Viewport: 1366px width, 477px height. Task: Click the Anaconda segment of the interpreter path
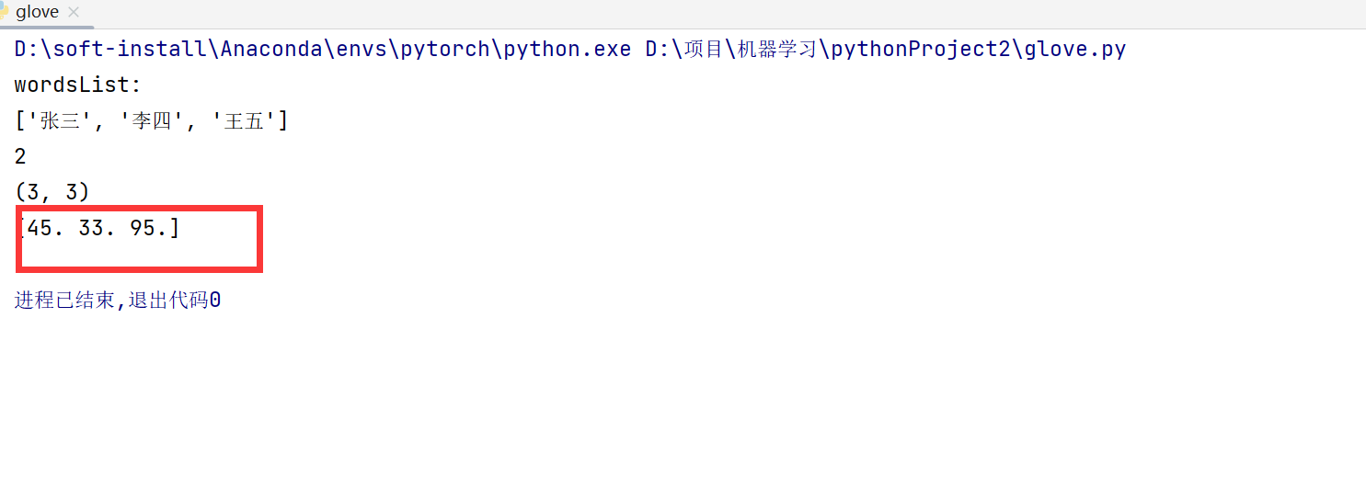[272, 49]
